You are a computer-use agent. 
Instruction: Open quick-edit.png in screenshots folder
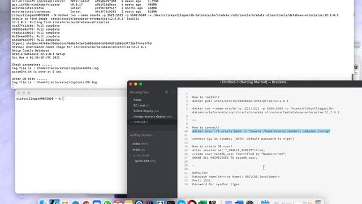[x=145, y=161]
